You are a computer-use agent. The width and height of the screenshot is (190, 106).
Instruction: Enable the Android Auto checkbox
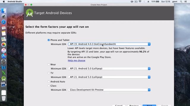point(49,82)
